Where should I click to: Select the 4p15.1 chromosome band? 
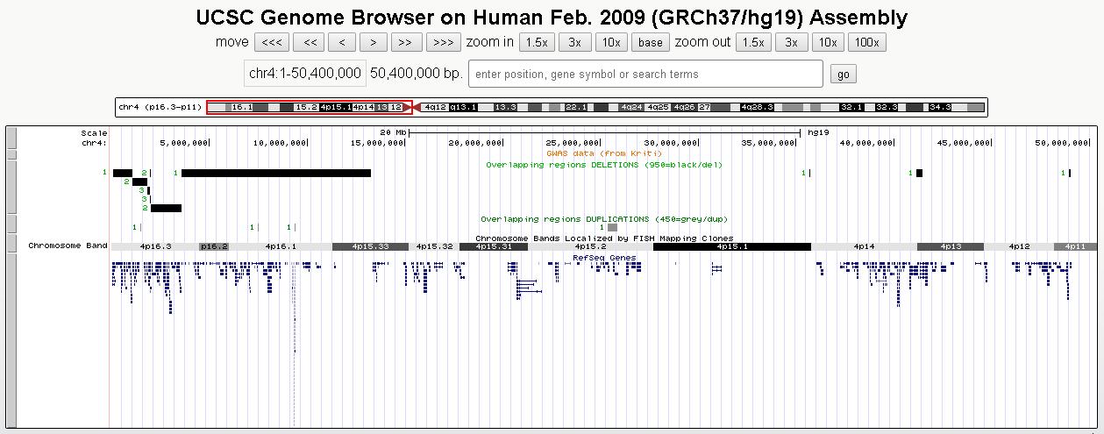point(731,246)
